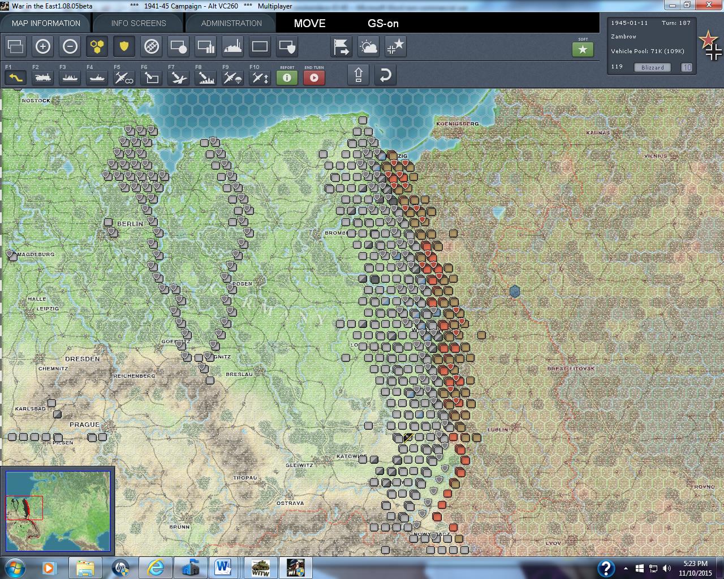Select F9 air transport parachute mode
This screenshot has height=579, width=724.
232,77
